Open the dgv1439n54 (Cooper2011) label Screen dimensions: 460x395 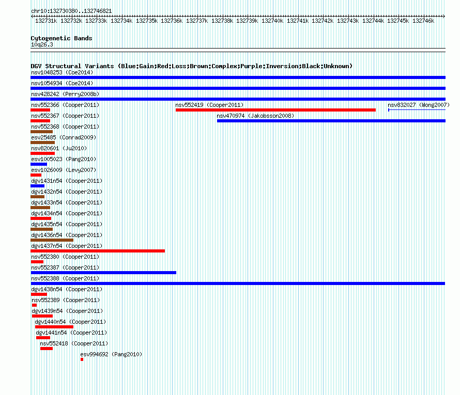(67, 311)
